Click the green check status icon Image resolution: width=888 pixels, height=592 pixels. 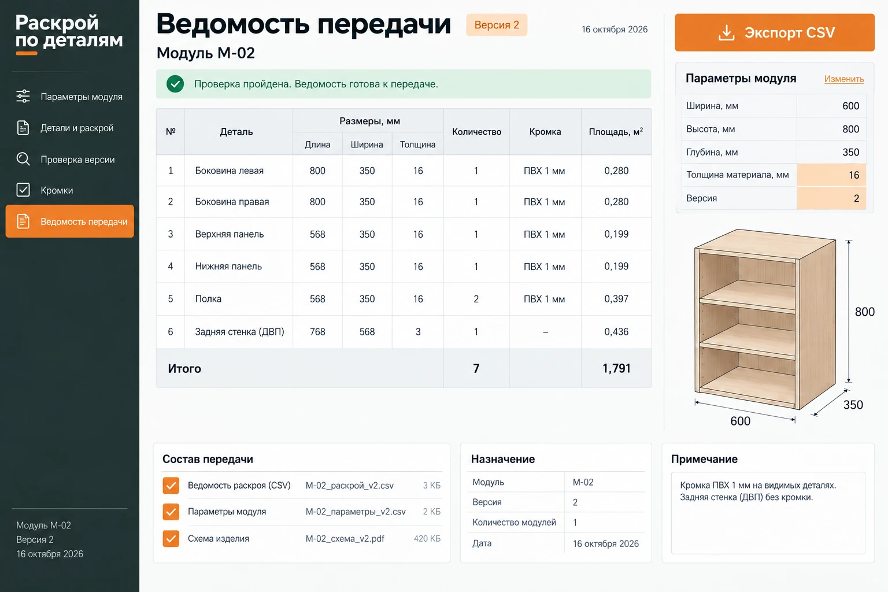[175, 84]
